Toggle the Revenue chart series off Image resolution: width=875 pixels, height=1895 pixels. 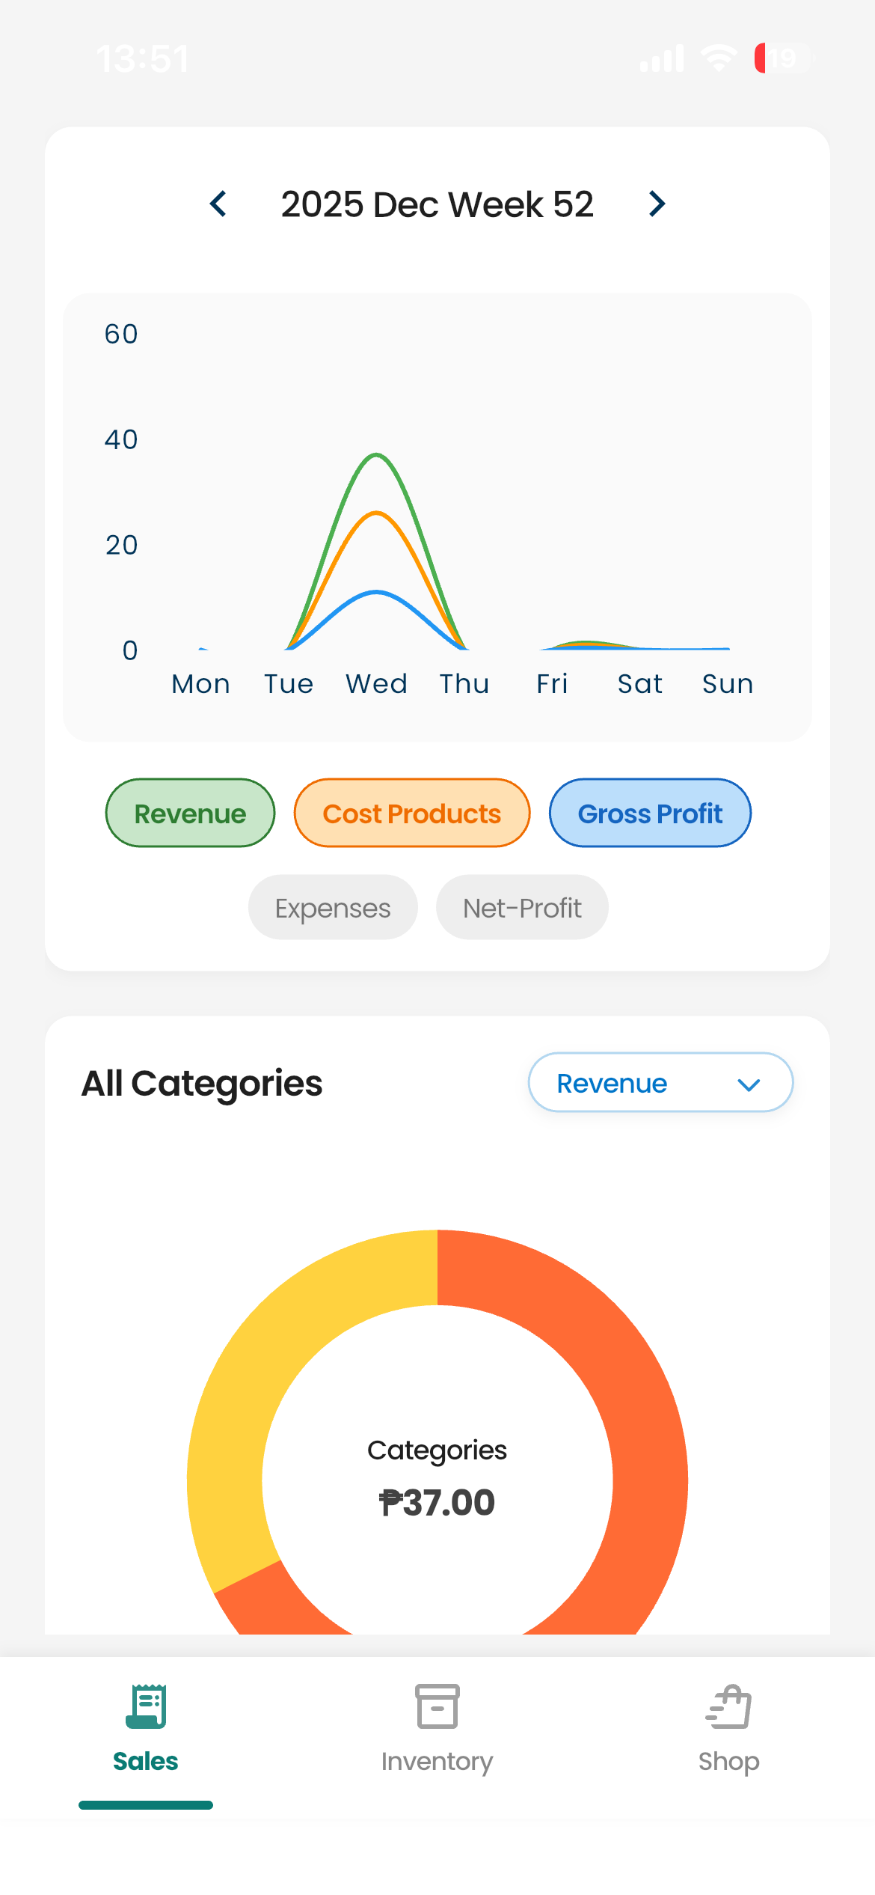click(191, 813)
